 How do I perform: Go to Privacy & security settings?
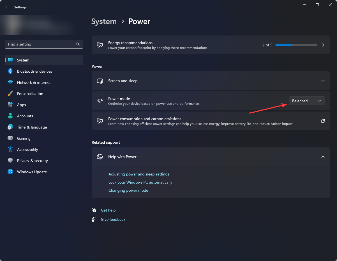44,161
